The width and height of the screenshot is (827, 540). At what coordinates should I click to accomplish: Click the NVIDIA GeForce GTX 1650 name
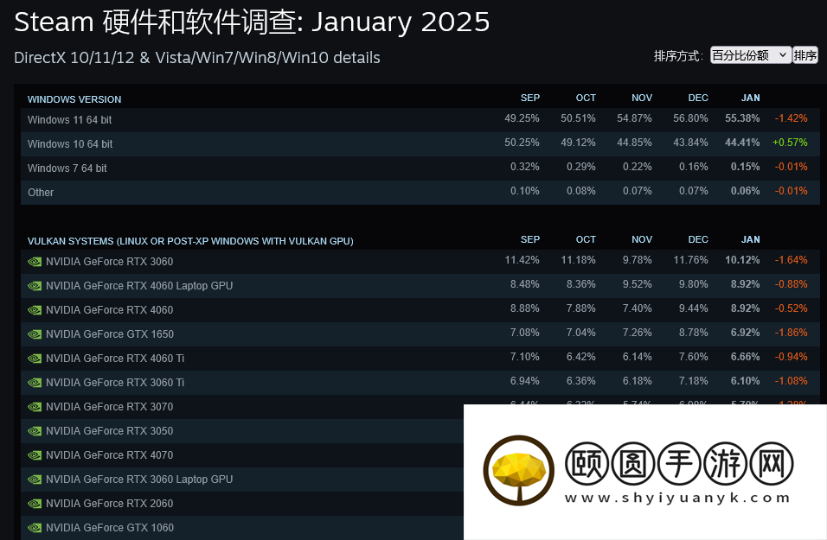tap(110, 334)
